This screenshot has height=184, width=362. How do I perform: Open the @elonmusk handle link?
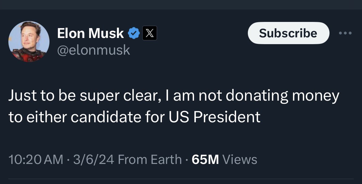click(93, 50)
